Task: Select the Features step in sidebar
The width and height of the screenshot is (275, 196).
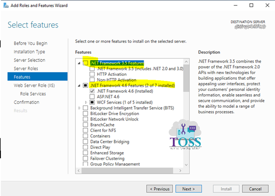Action: 37,77
